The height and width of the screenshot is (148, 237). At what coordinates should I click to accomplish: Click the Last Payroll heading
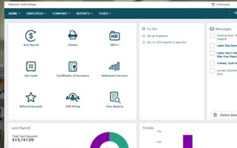point(21,128)
